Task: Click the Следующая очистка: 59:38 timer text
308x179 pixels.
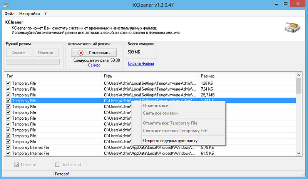Action: pos(97,60)
